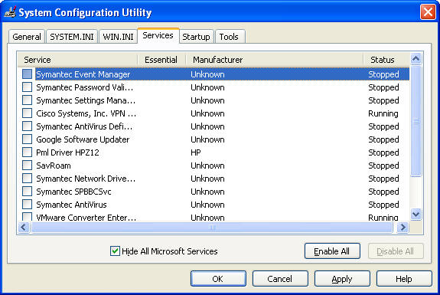The height and width of the screenshot is (295, 440).
Task: Click the vertical scrollbar down arrow
Action: click(x=416, y=215)
